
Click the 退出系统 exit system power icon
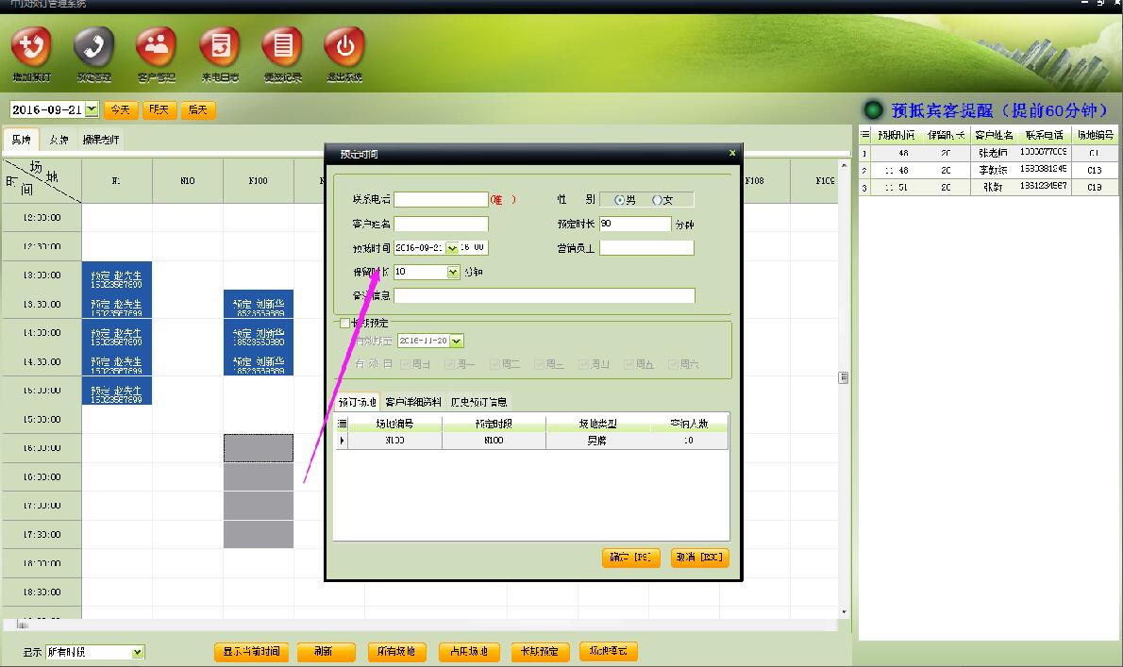pyautogui.click(x=344, y=47)
